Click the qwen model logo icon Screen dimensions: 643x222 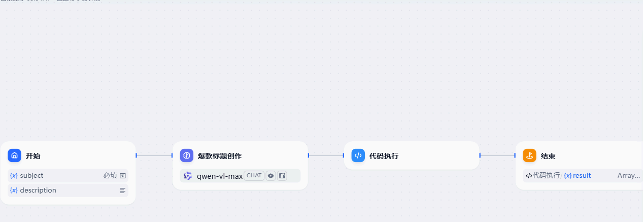pos(188,176)
